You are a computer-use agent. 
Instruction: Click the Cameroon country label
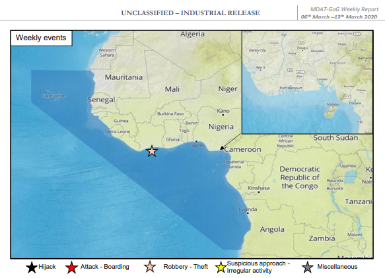click(x=242, y=149)
